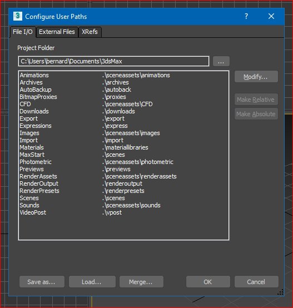Confirm with the OK button

208,282
